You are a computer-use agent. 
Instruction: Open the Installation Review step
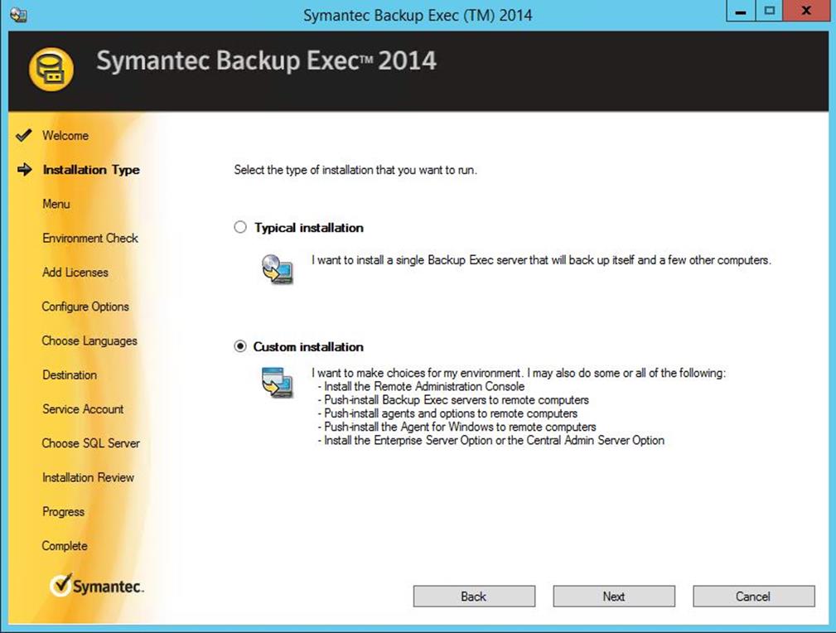coord(88,477)
